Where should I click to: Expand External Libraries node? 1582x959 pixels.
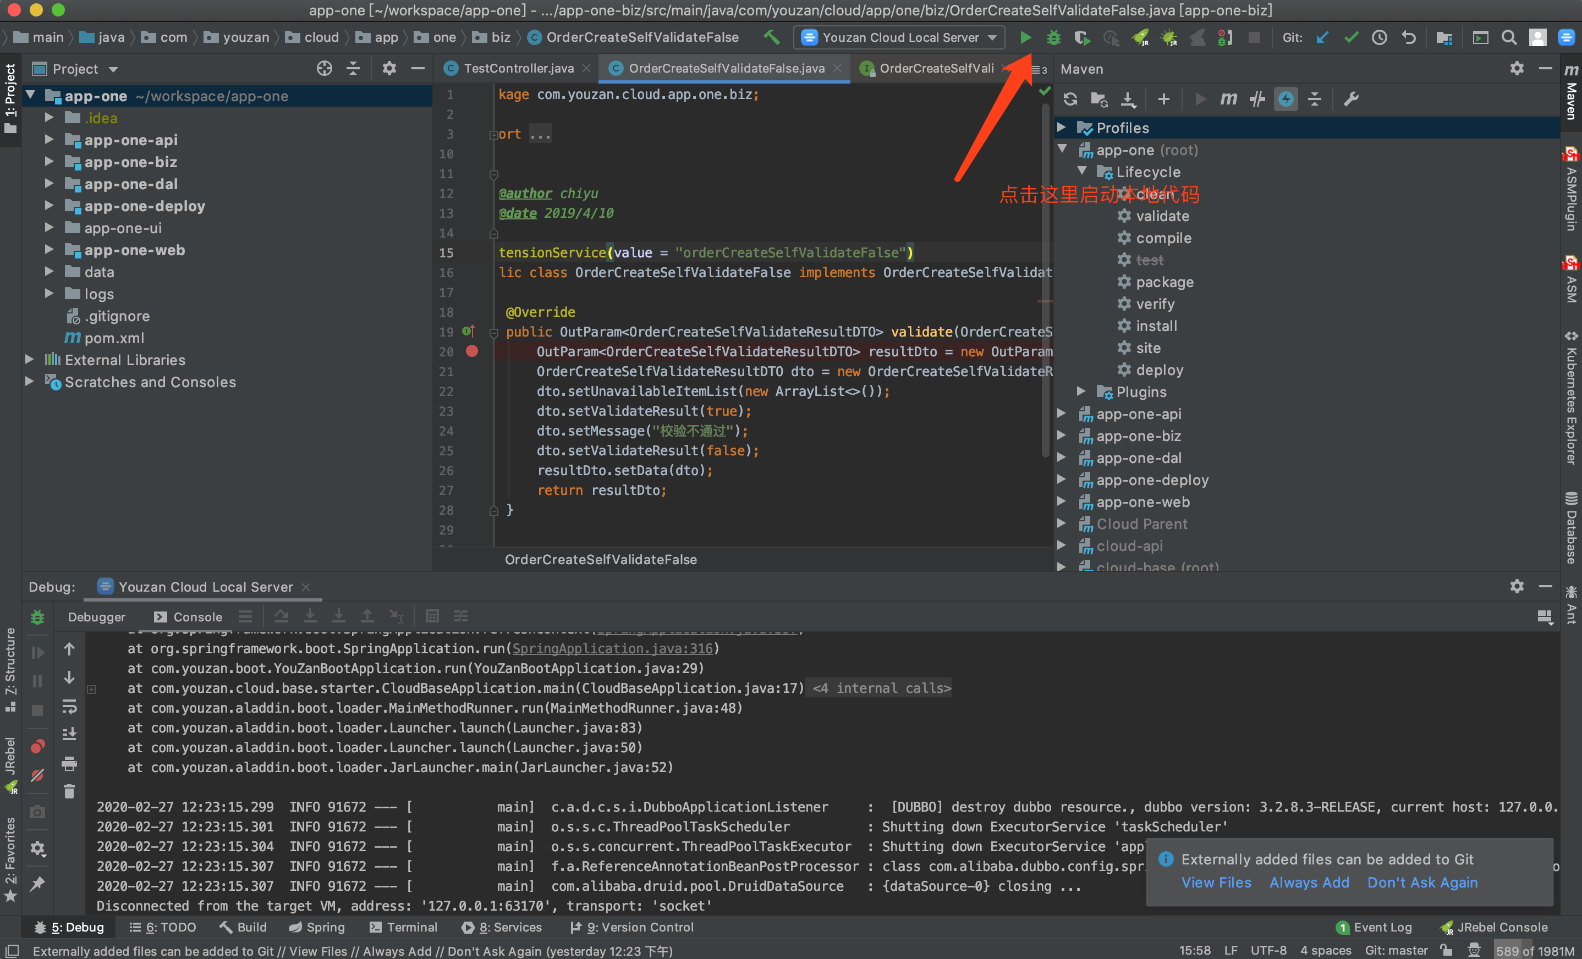(x=30, y=360)
